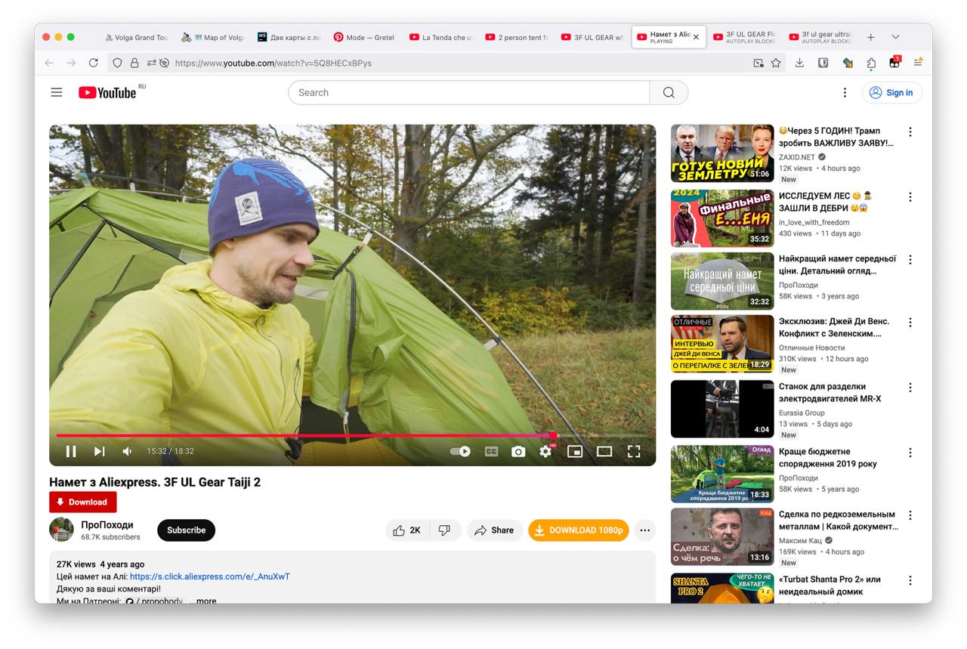
Task: Open YouTube settings three-dot menu
Action: (x=845, y=92)
